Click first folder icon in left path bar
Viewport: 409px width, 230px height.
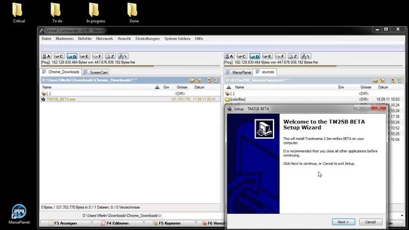pyautogui.click(x=192, y=80)
